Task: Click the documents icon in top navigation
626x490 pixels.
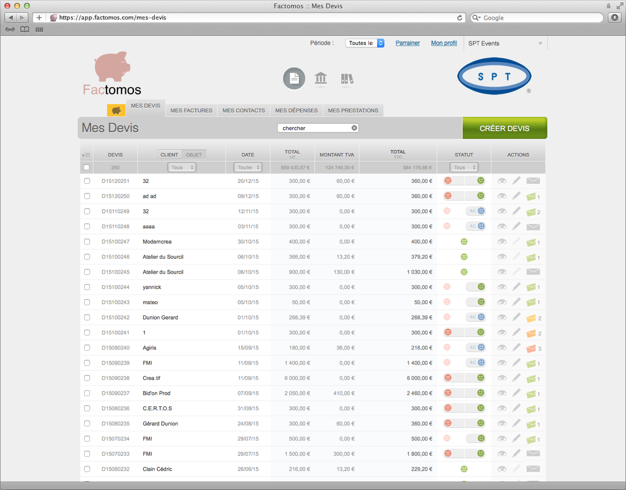Action: (x=294, y=79)
